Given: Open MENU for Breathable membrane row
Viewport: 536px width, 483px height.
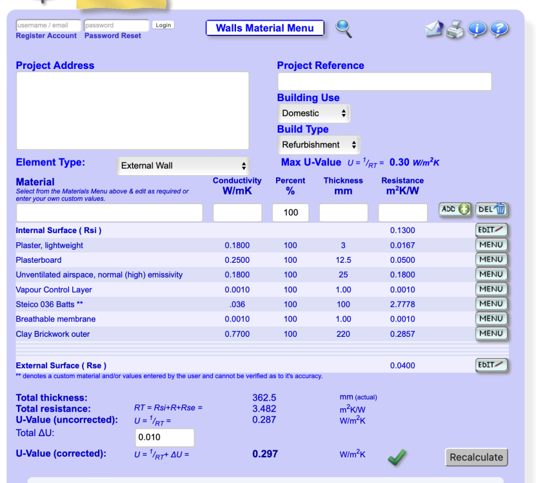Looking at the screenshot, I should click(491, 319).
